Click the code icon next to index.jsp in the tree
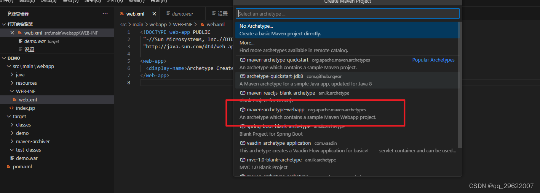Screen dimensions: 540x193 (x=12, y=108)
